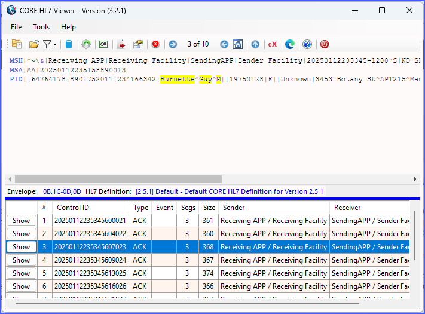Viewport: 425px width, 314px height.
Task: Click highlighted surname Burnette in PID
Action: pos(178,79)
